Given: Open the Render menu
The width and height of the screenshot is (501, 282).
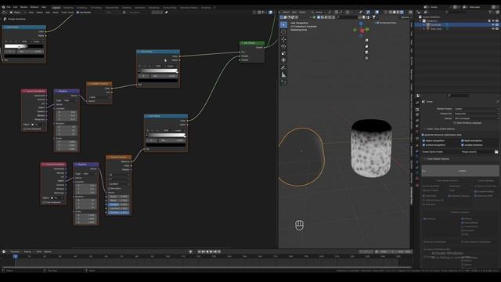Looking at the screenshot, I should (x=24, y=7).
